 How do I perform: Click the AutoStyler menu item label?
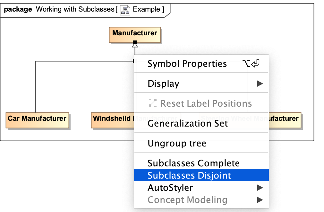[170, 188]
